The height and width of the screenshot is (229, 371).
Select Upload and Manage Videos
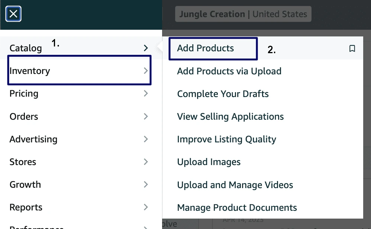(235, 184)
